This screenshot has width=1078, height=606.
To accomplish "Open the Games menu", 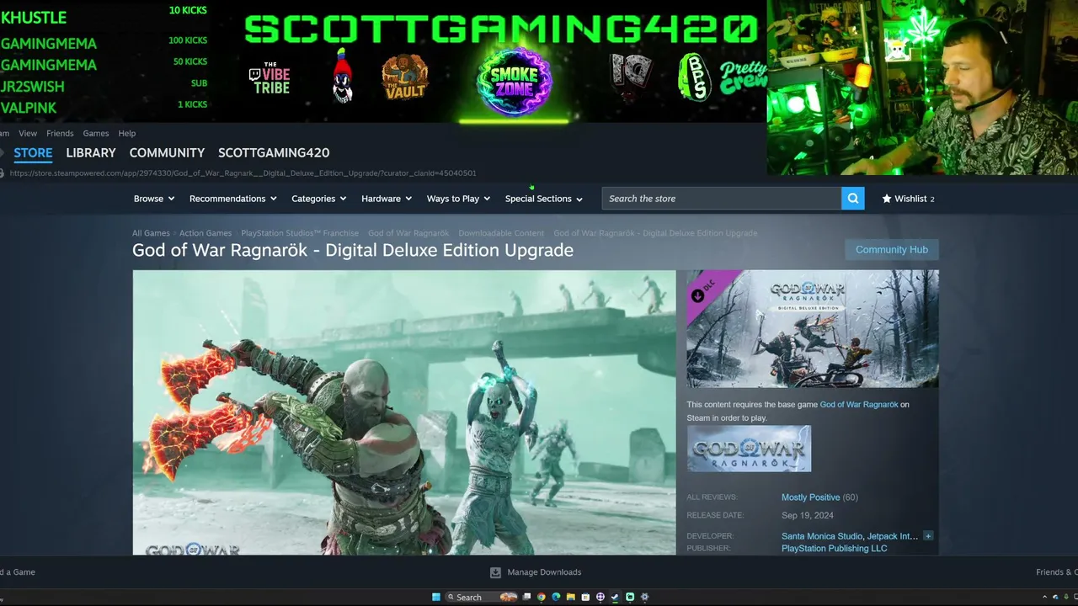I will pyautogui.click(x=96, y=133).
